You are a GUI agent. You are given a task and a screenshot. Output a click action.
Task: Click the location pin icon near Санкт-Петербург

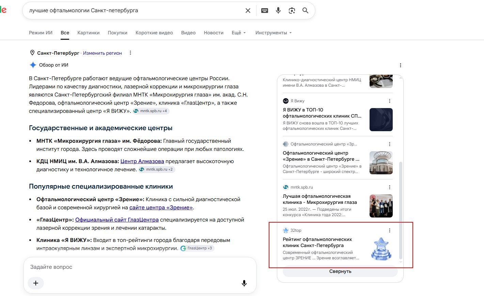click(32, 53)
